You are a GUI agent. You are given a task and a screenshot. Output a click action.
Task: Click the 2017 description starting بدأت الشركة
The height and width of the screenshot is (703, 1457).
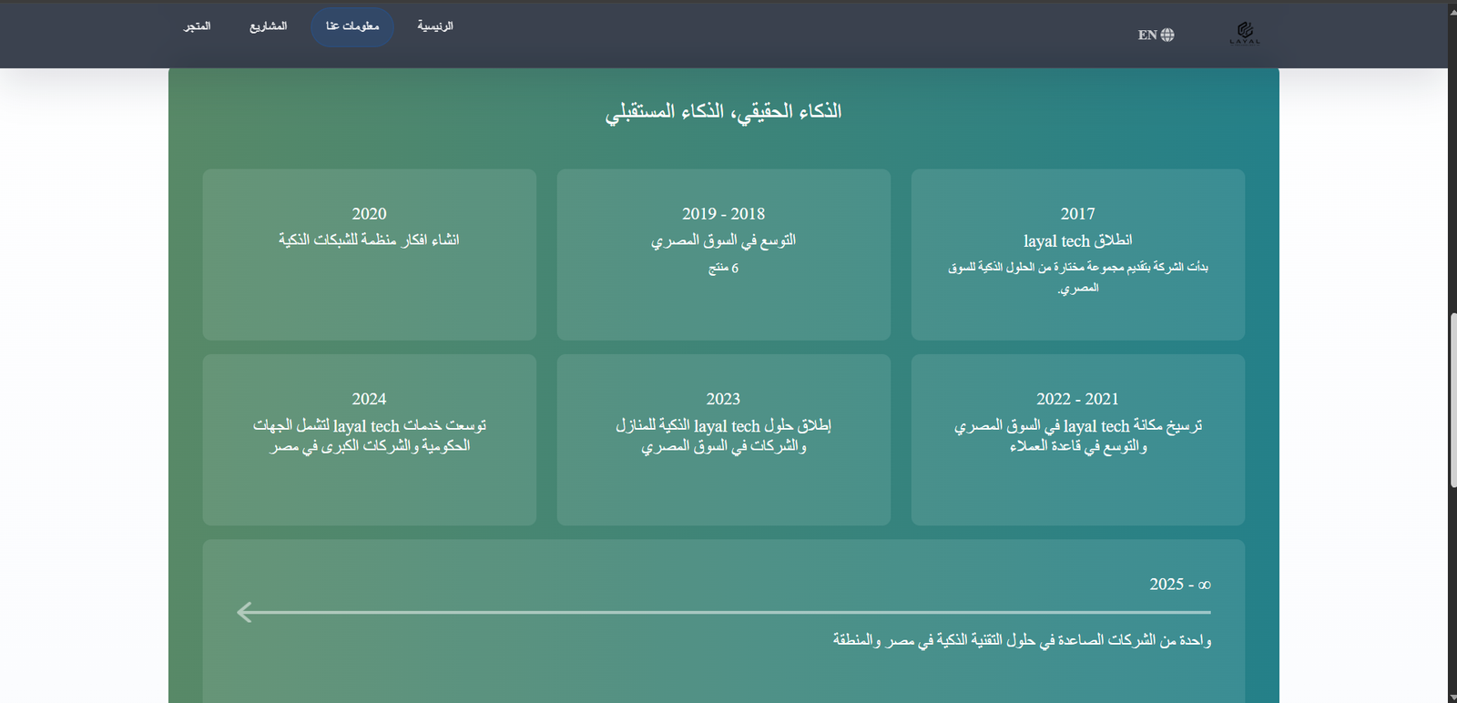tap(1078, 277)
